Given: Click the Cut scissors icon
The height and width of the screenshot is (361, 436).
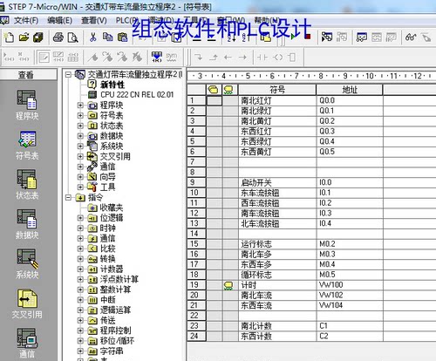Looking at the screenshot, I should (93, 37).
